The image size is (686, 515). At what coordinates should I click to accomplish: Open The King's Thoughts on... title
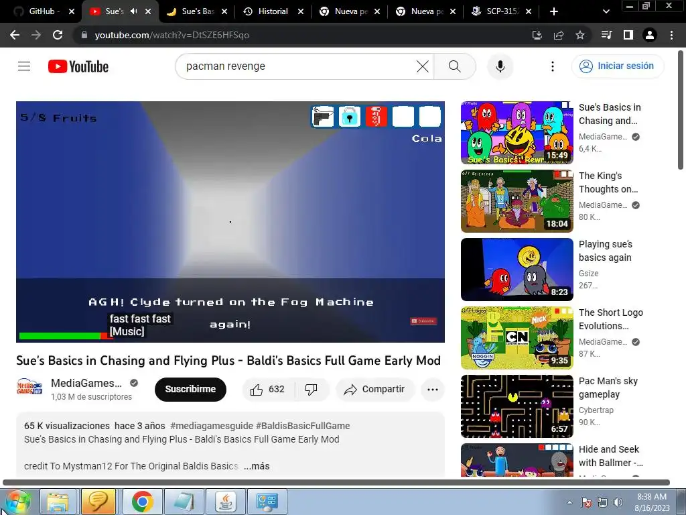point(608,182)
